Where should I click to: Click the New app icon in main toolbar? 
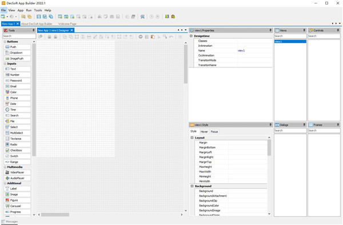click(3, 17)
